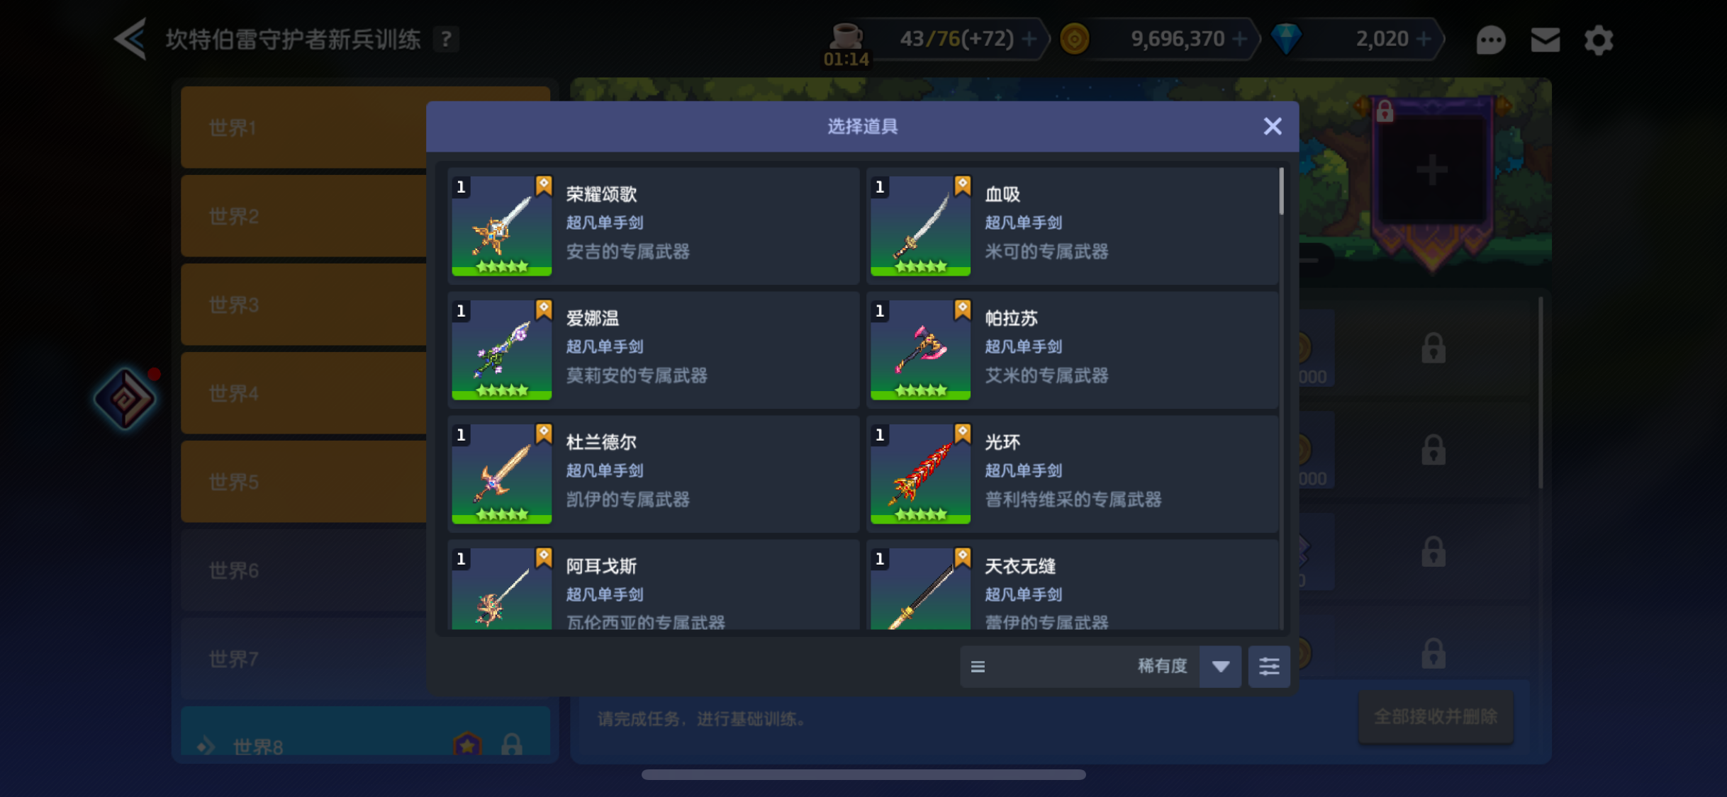
Task: Click the item list scrollbar
Action: click(1281, 191)
